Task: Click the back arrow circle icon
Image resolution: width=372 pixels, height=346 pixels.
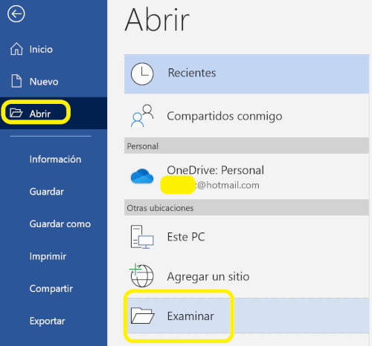Action: [x=16, y=14]
